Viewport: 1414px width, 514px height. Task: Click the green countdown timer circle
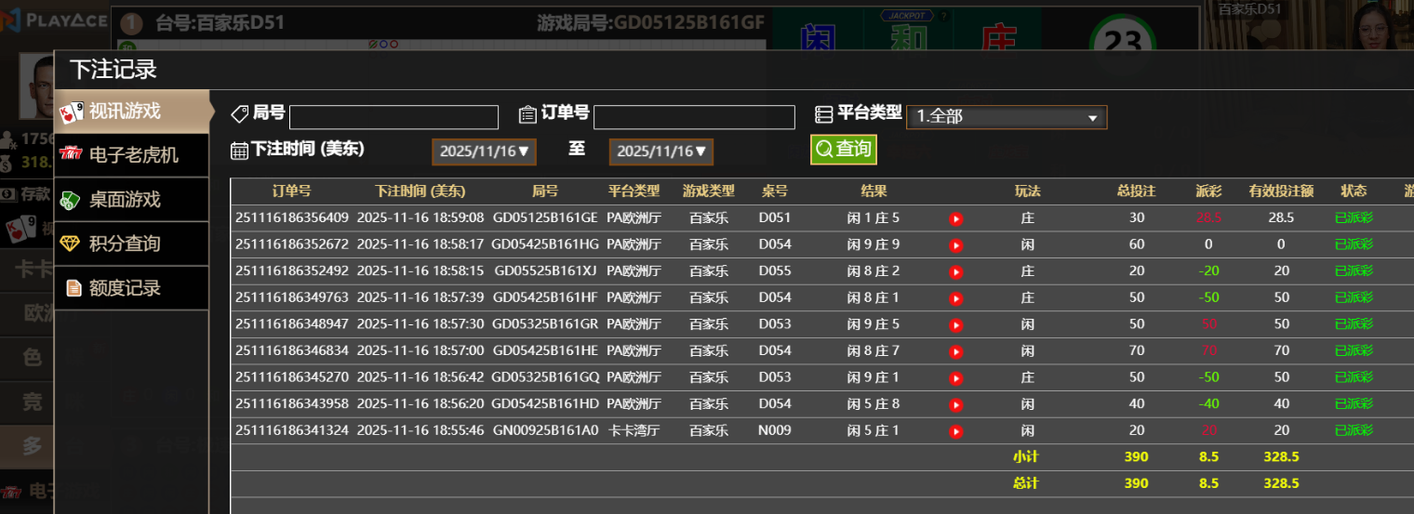point(1123,42)
